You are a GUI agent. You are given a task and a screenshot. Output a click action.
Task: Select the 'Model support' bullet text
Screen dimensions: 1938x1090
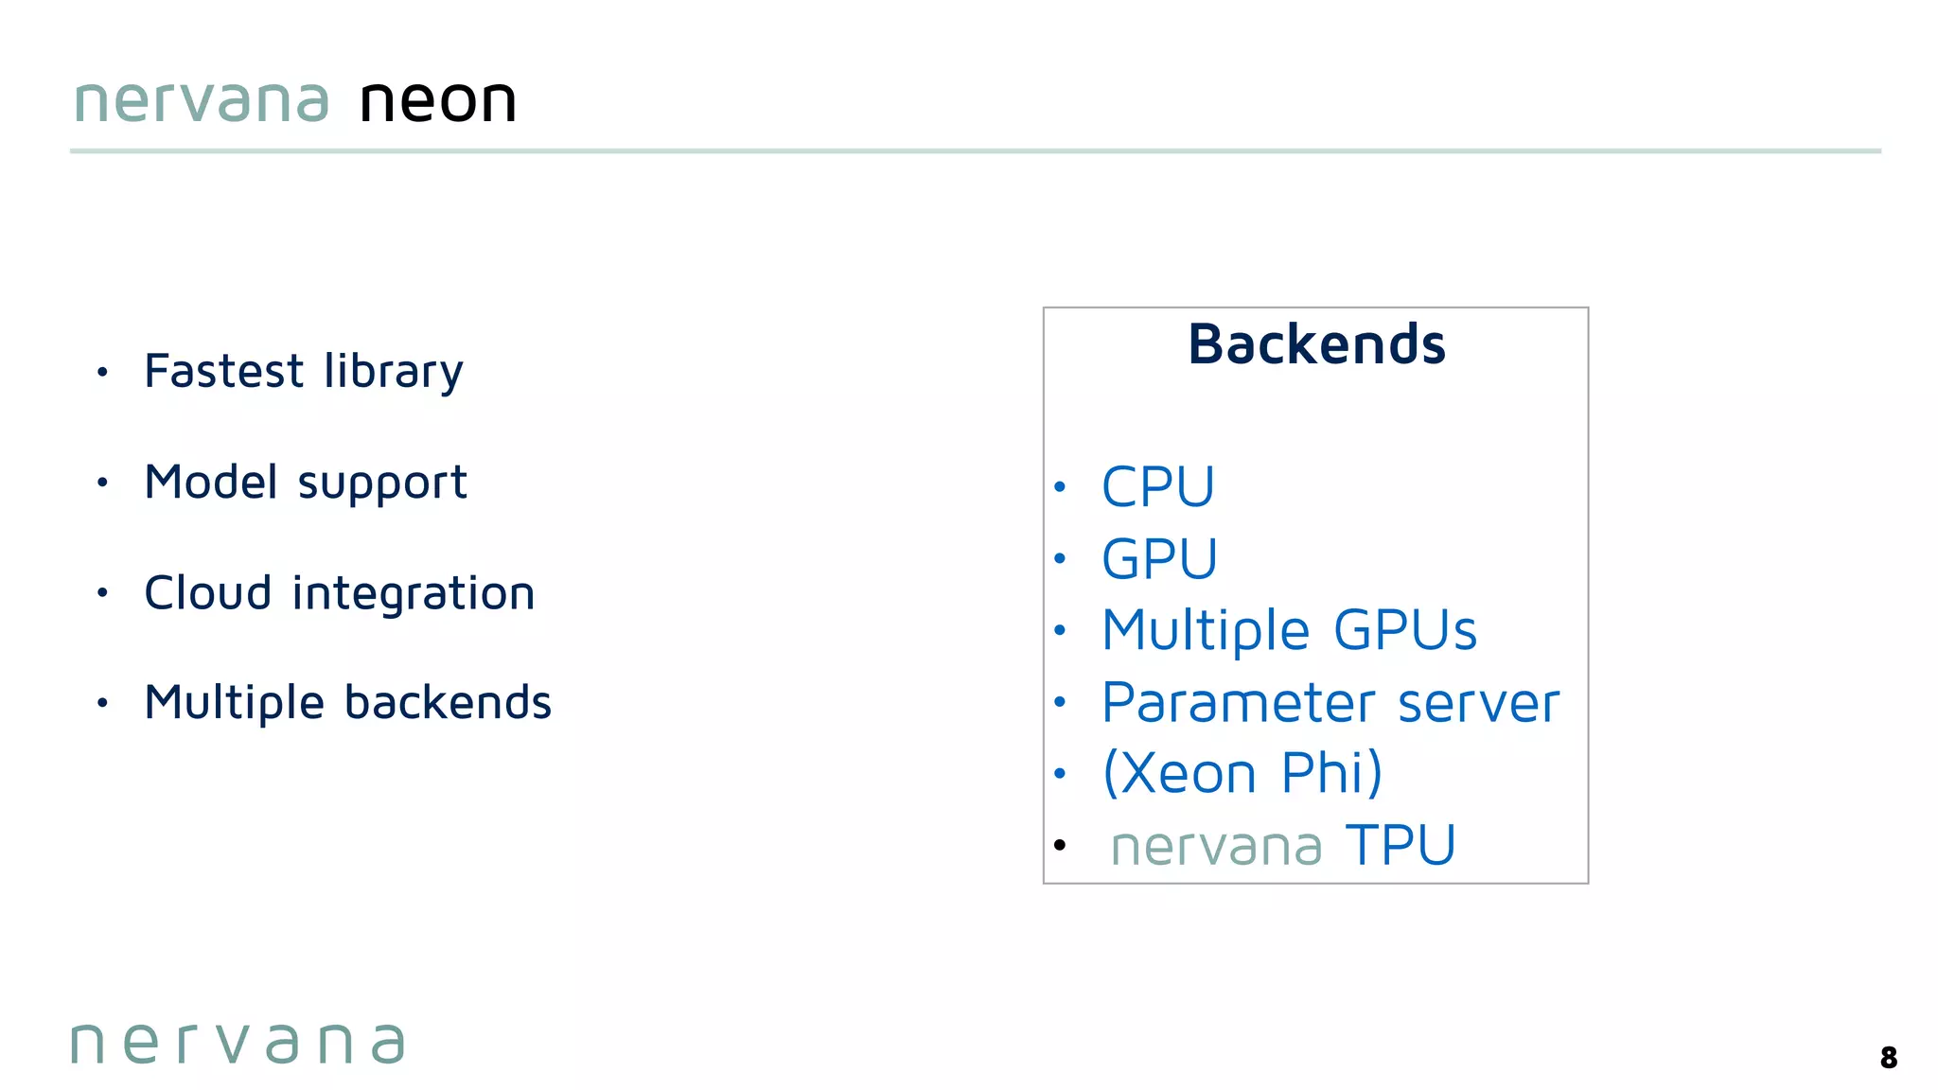[x=305, y=483]
